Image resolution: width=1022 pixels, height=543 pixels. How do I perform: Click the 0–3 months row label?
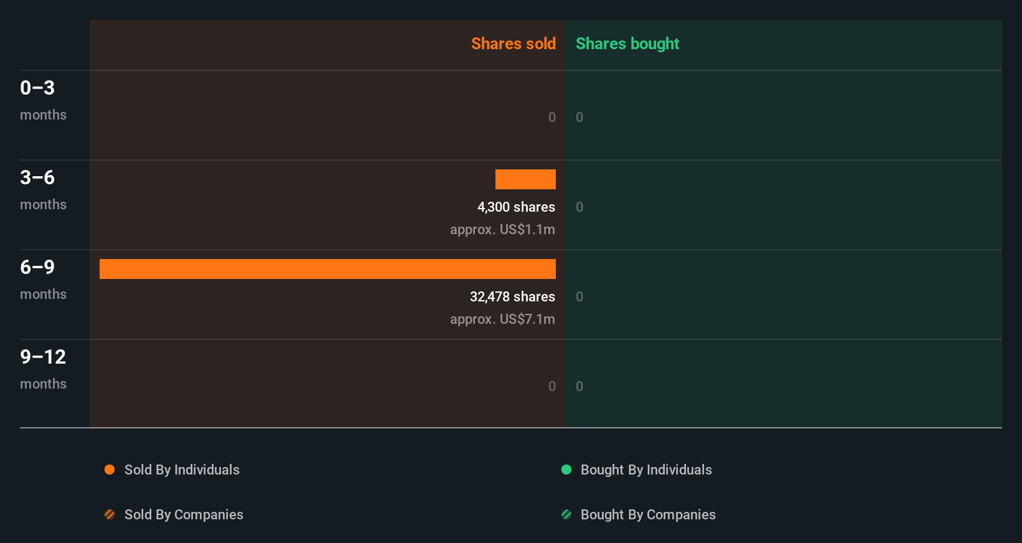(x=43, y=100)
